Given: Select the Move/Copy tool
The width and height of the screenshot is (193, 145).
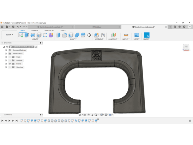Looking at the screenshot, I should (89, 35).
